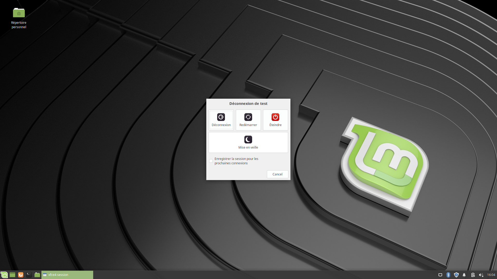
Task: Open the 16:04 clock in the panel
Action: pyautogui.click(x=491, y=275)
